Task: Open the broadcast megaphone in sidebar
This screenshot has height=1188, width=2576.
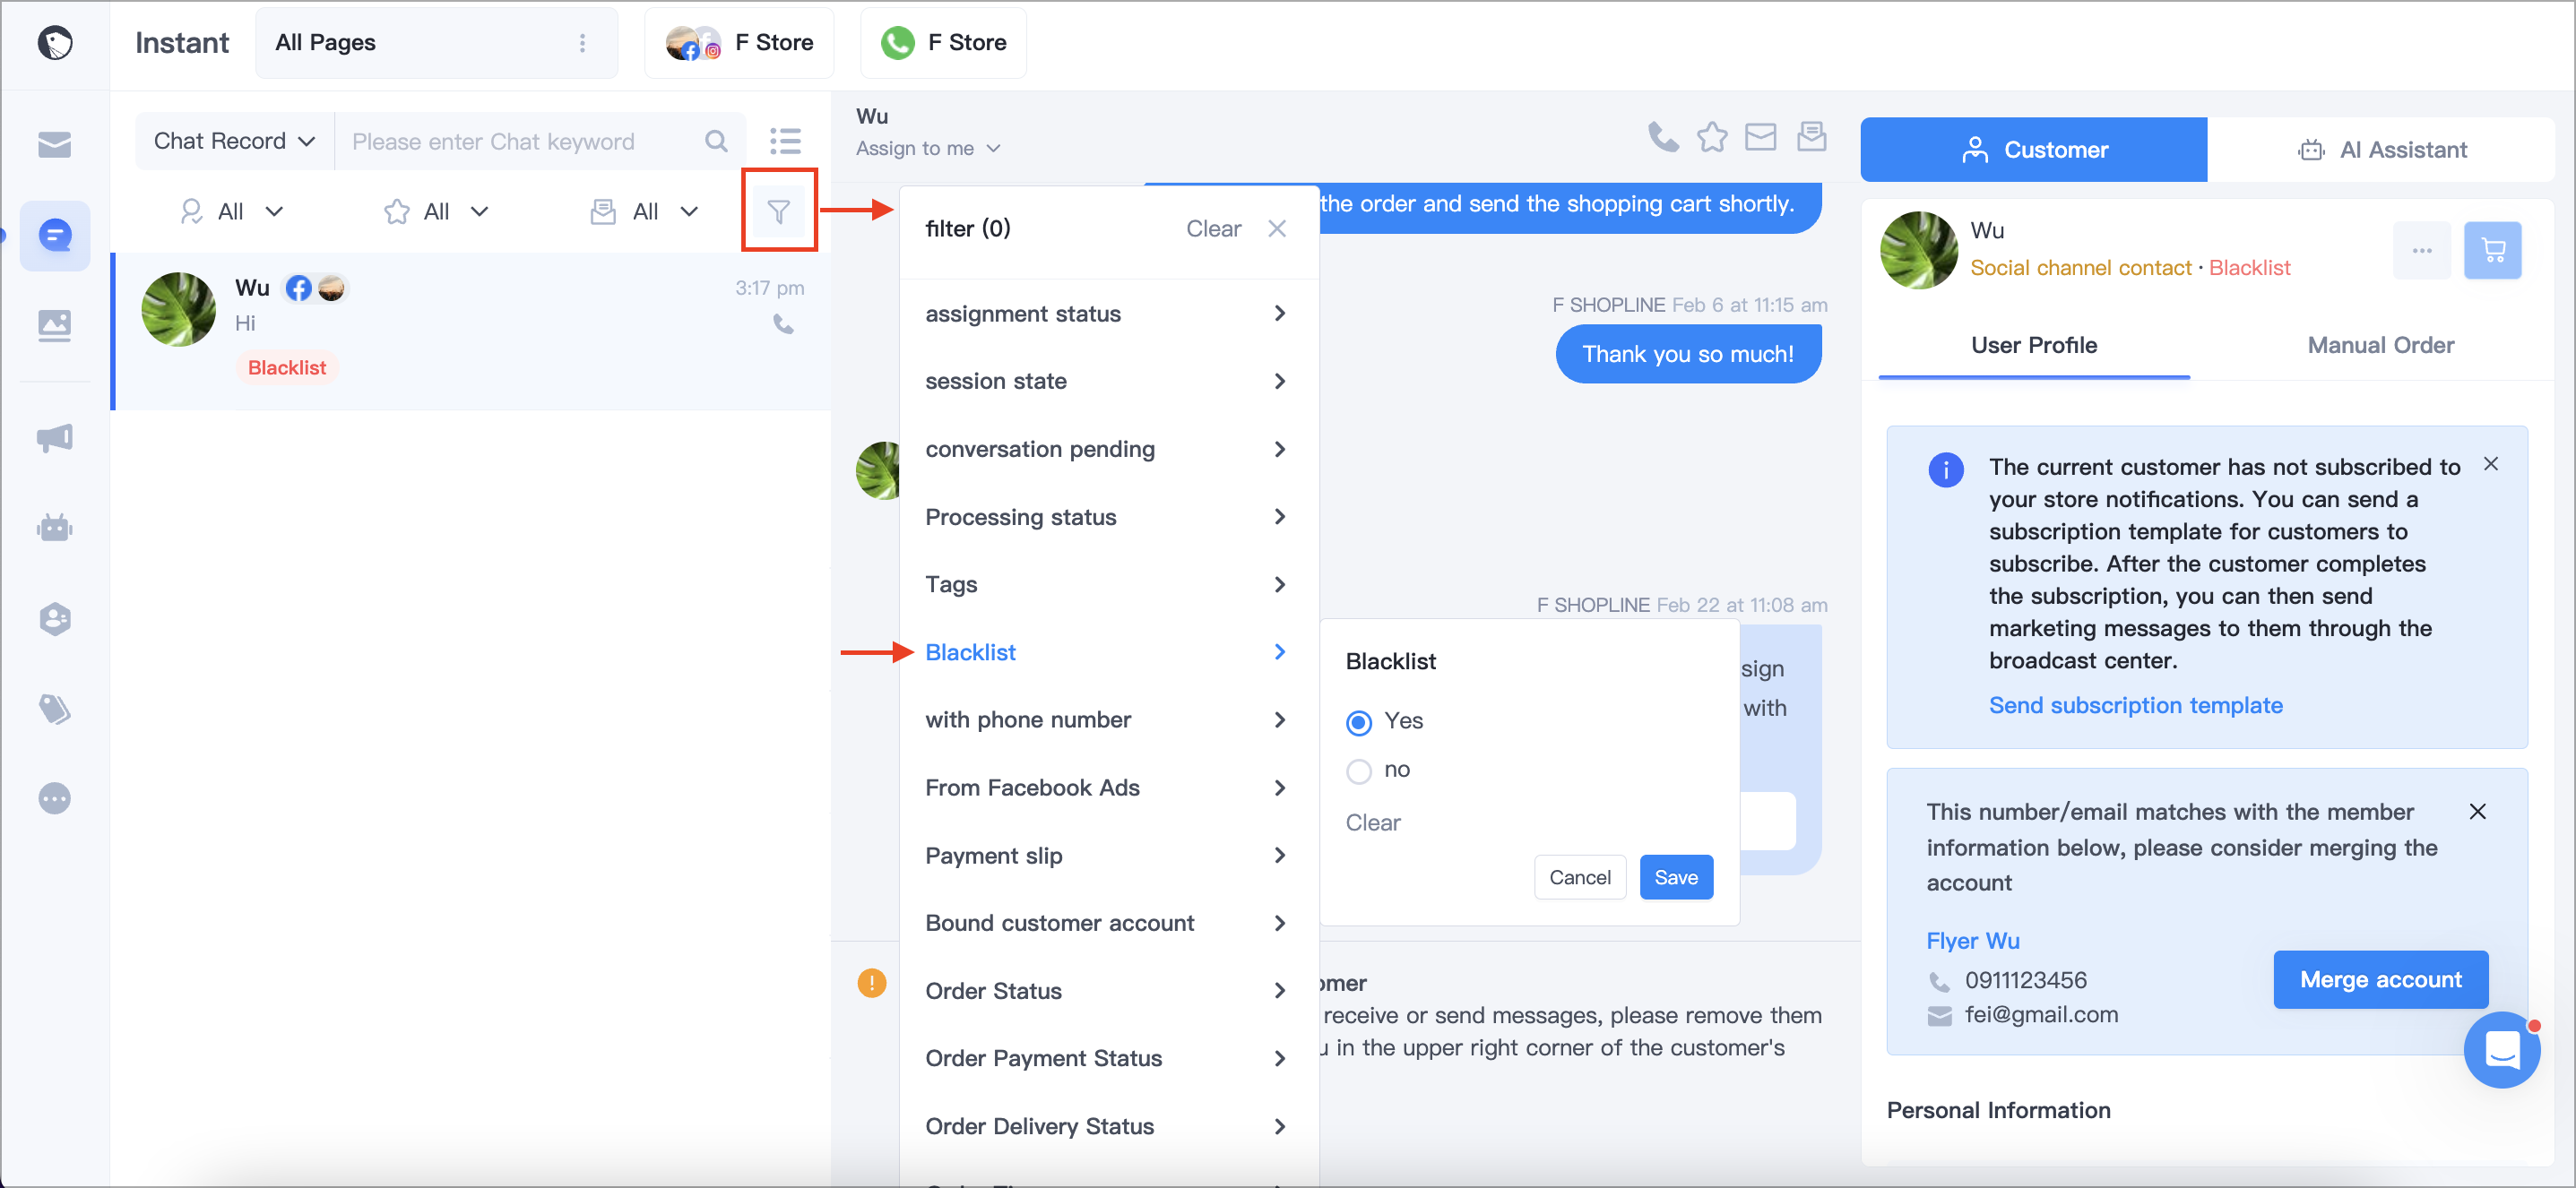Action: 54,436
